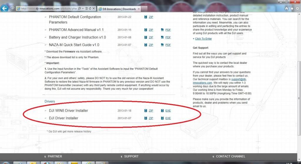Stop loading with the X icon in address bar
The image size is (301, 164).
click(93, 9)
